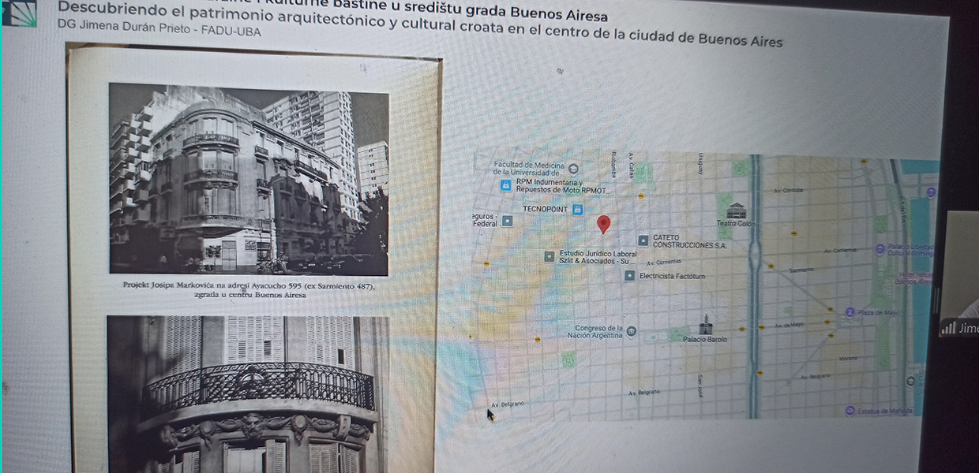This screenshot has height=473, width=979.
Task: Open the balcony close-up photograph
Action: click(x=248, y=394)
